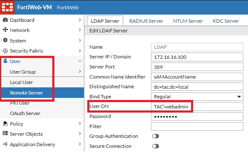
Task: Enable the Secure Connection switch
Action: pyautogui.click(x=156, y=146)
